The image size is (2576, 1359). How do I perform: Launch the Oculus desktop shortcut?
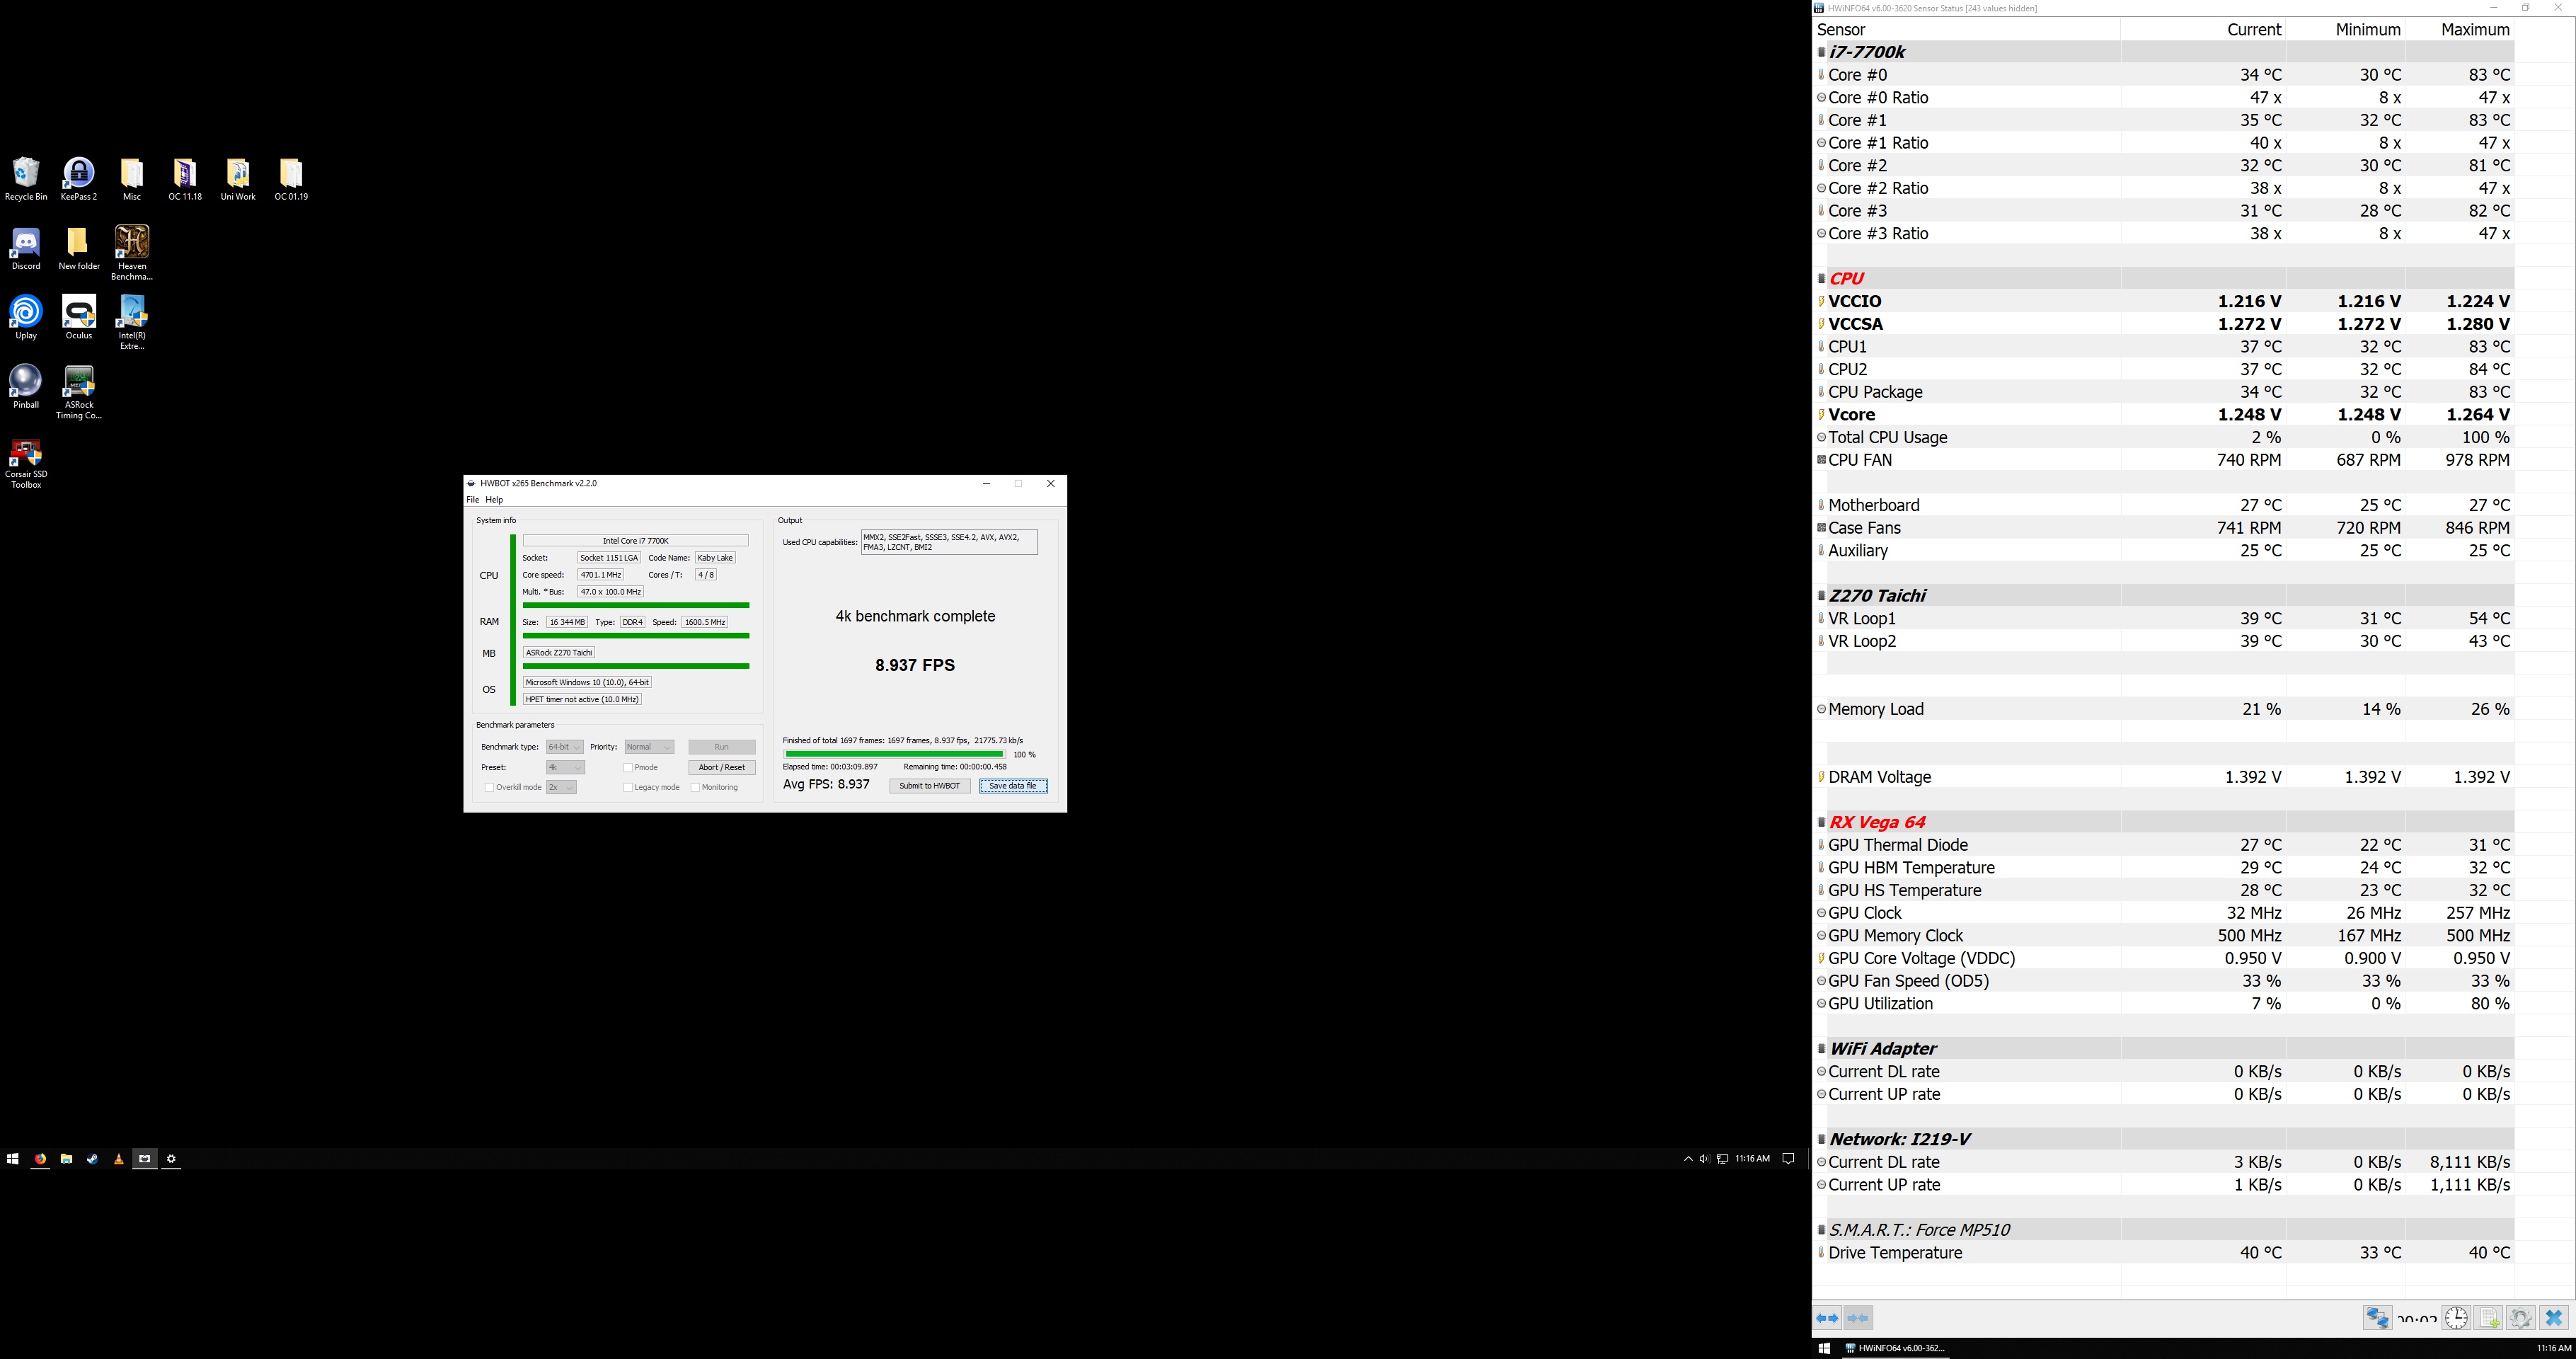pyautogui.click(x=79, y=317)
